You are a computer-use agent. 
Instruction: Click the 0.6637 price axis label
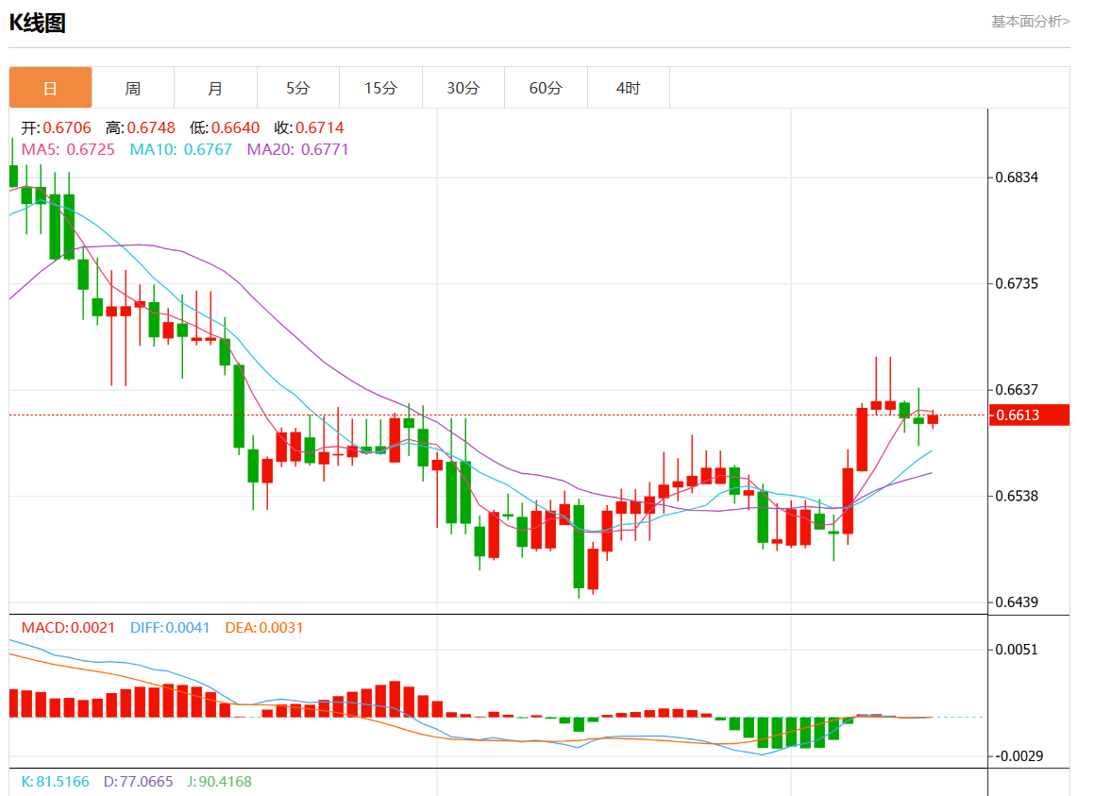1017,390
